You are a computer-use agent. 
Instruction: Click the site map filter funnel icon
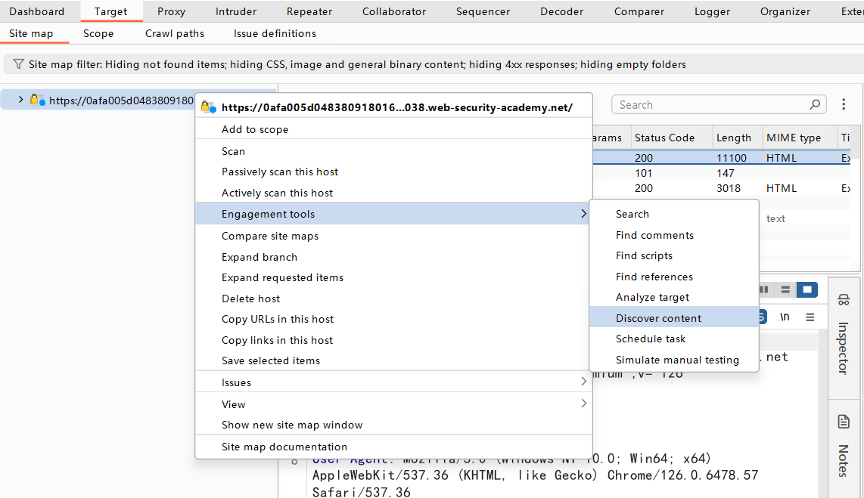pyautogui.click(x=18, y=64)
